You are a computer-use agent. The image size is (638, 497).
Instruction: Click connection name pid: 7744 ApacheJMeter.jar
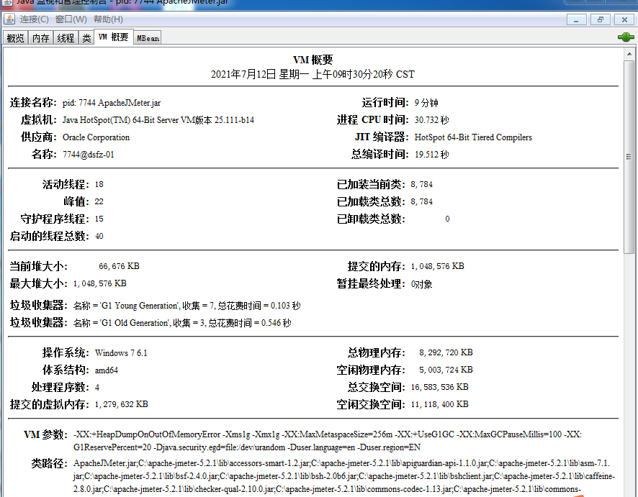(112, 103)
